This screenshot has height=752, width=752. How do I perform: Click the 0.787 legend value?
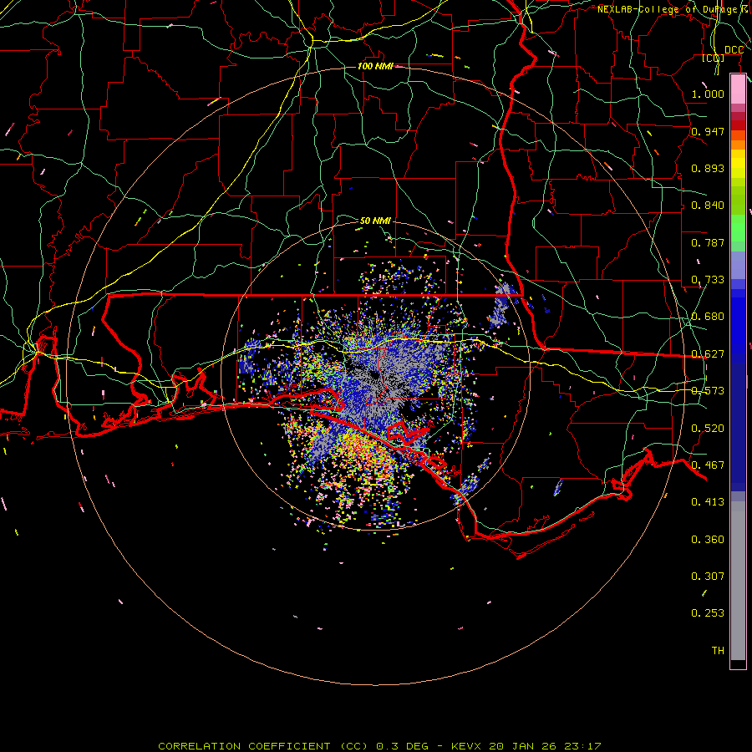(x=708, y=242)
